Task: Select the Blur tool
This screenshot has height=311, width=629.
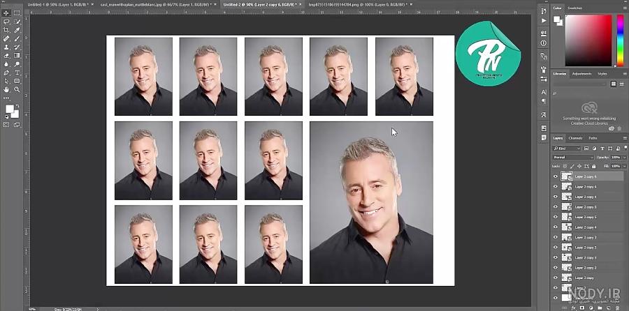Action: click(x=6, y=64)
